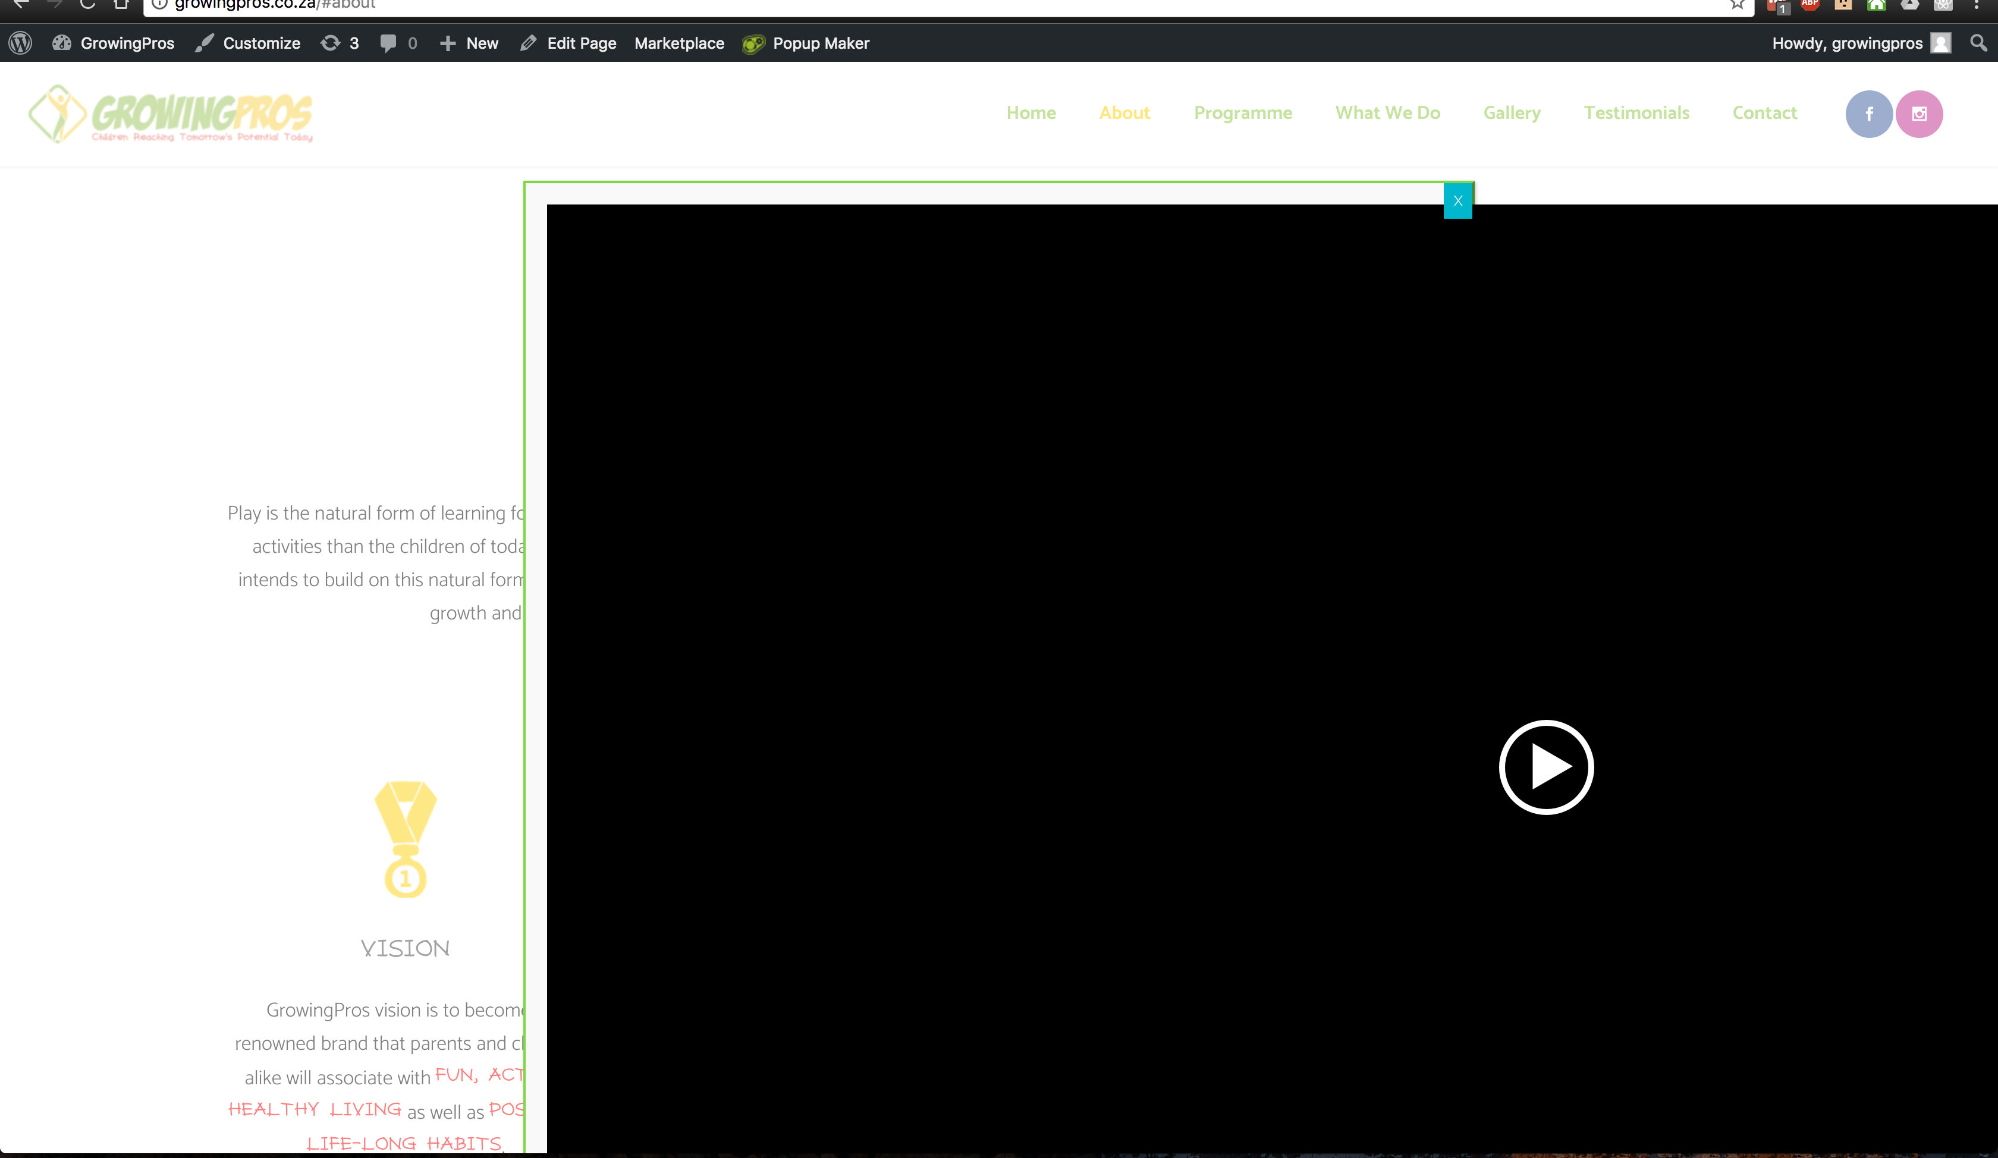Reload the page with refresh button
The width and height of the screenshot is (1998, 1158).
[x=87, y=4]
